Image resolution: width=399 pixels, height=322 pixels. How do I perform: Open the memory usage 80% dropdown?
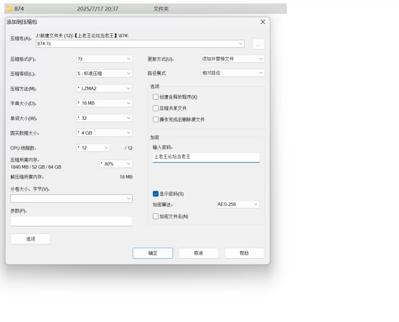116,164
